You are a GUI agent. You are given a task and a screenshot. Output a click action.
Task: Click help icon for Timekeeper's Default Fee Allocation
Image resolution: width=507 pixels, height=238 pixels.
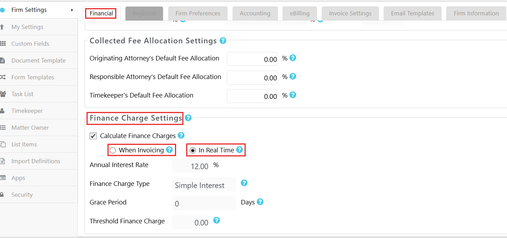coord(293,95)
